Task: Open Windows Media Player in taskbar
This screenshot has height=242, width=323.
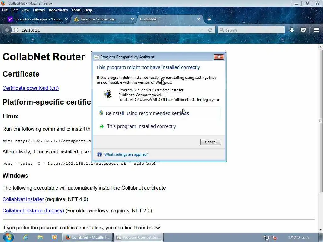Action: [54, 237]
